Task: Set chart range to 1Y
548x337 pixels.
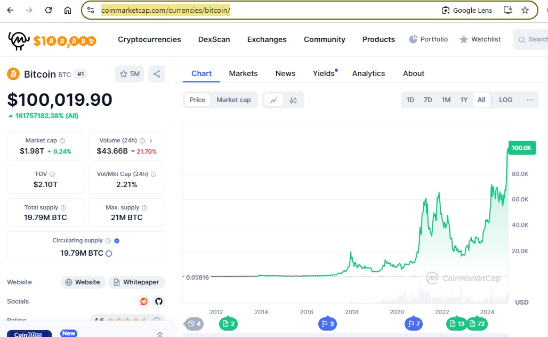Action: (x=464, y=100)
